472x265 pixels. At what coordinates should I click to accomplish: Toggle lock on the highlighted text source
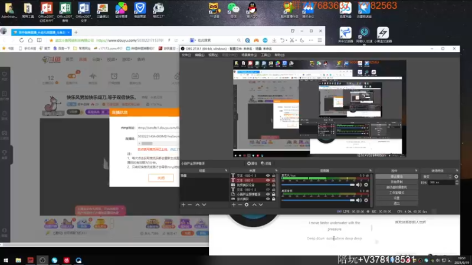coord(273,180)
